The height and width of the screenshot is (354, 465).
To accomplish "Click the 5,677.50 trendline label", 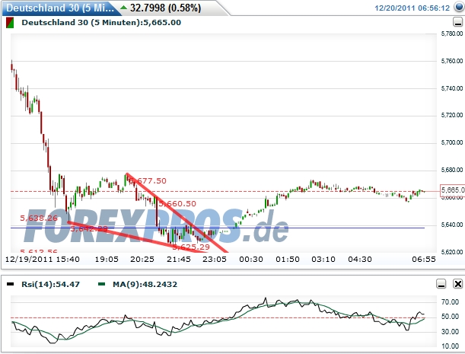I will (148, 181).
